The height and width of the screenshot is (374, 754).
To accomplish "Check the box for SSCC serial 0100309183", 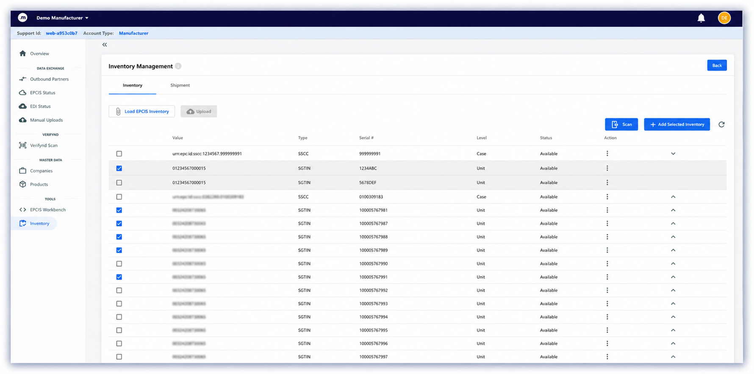I will [119, 197].
